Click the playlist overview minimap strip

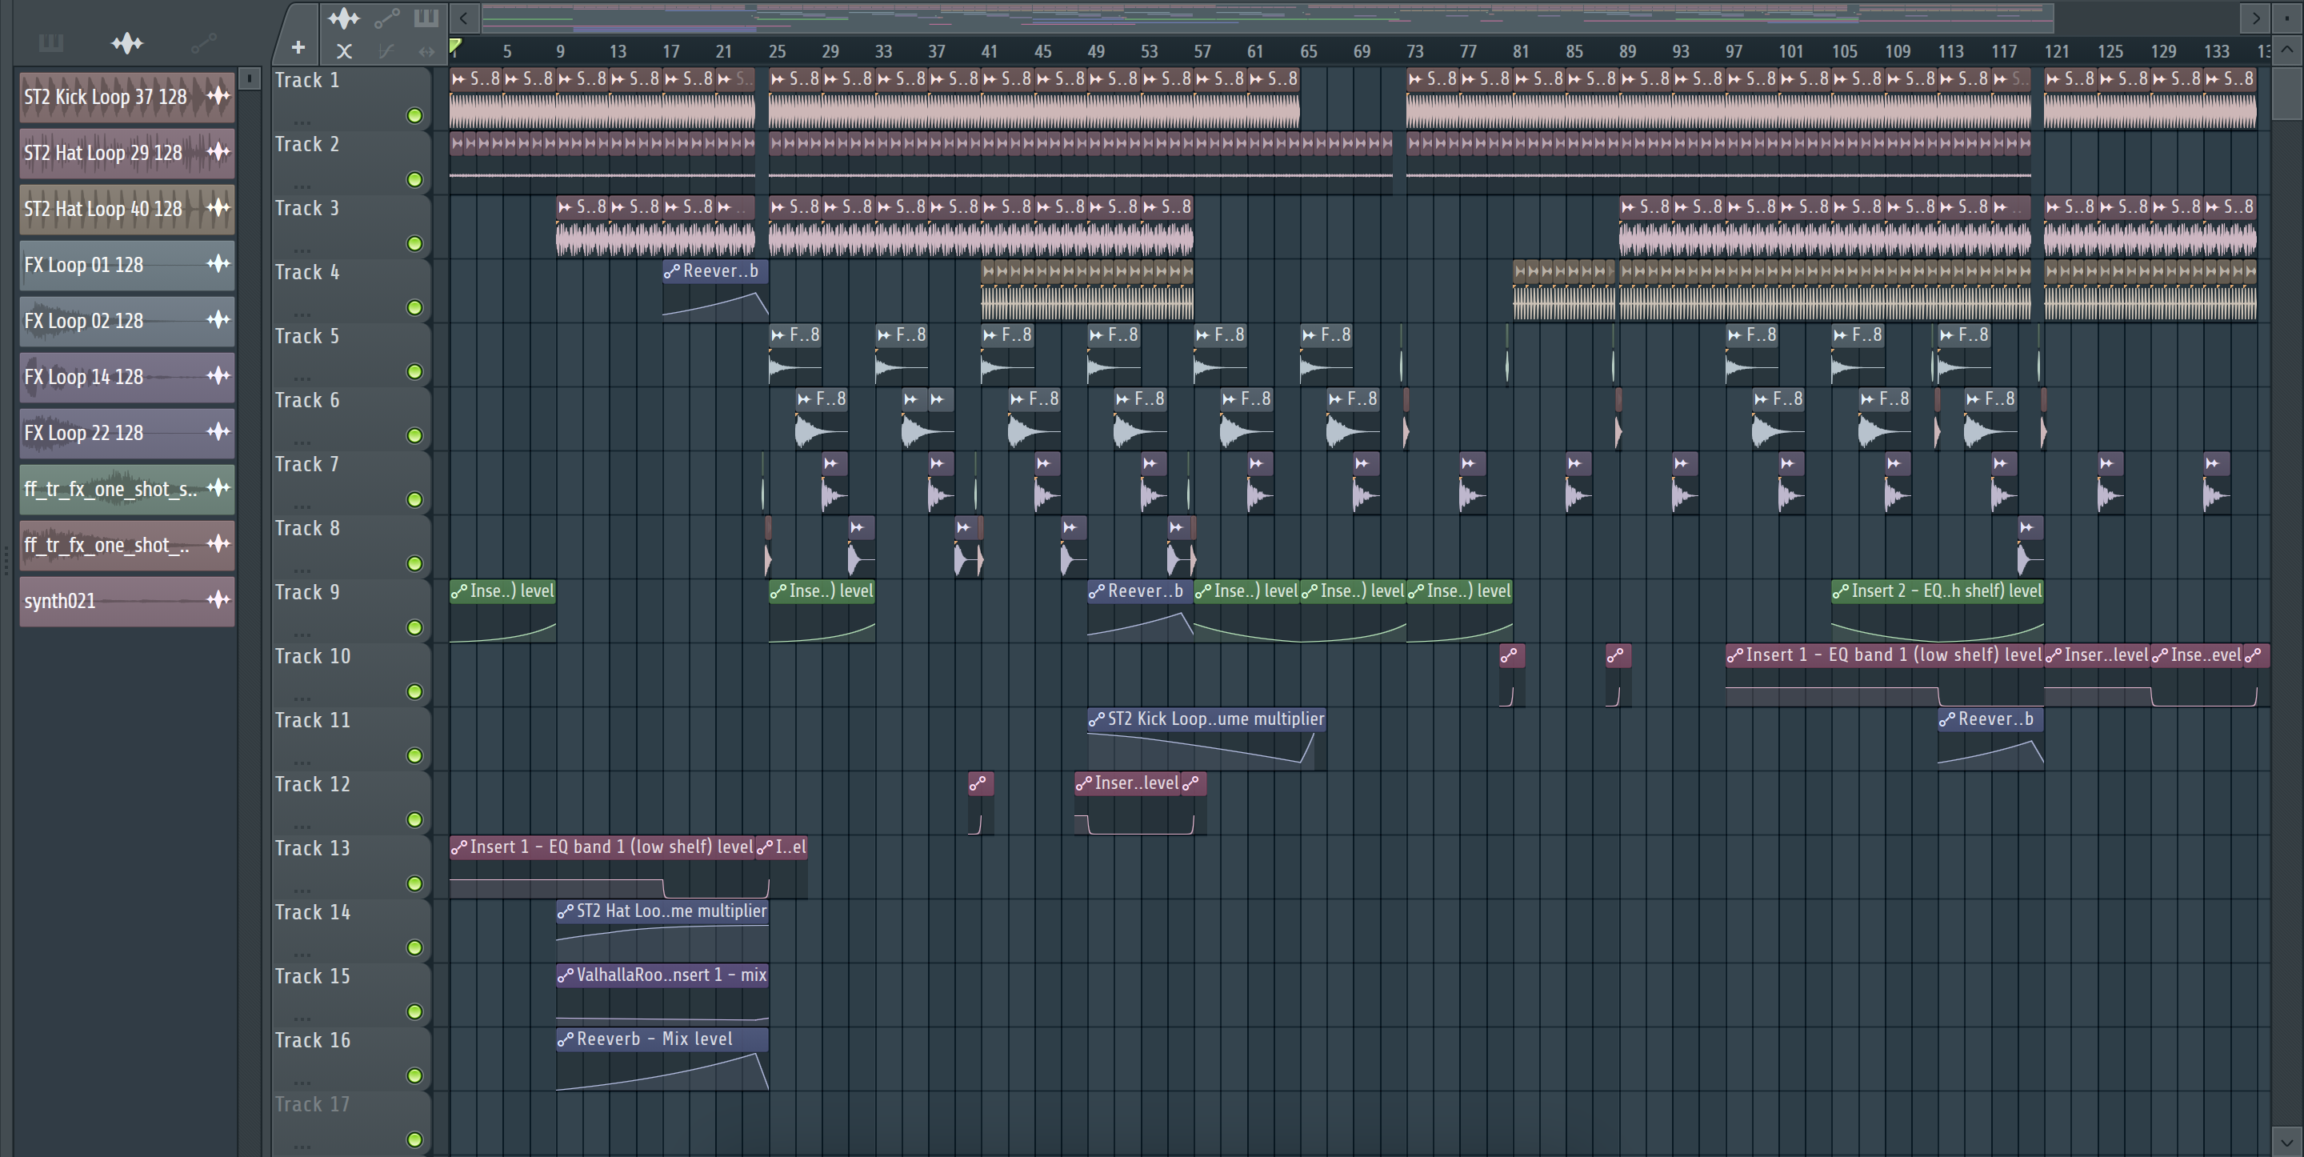pyautogui.click(x=1267, y=17)
